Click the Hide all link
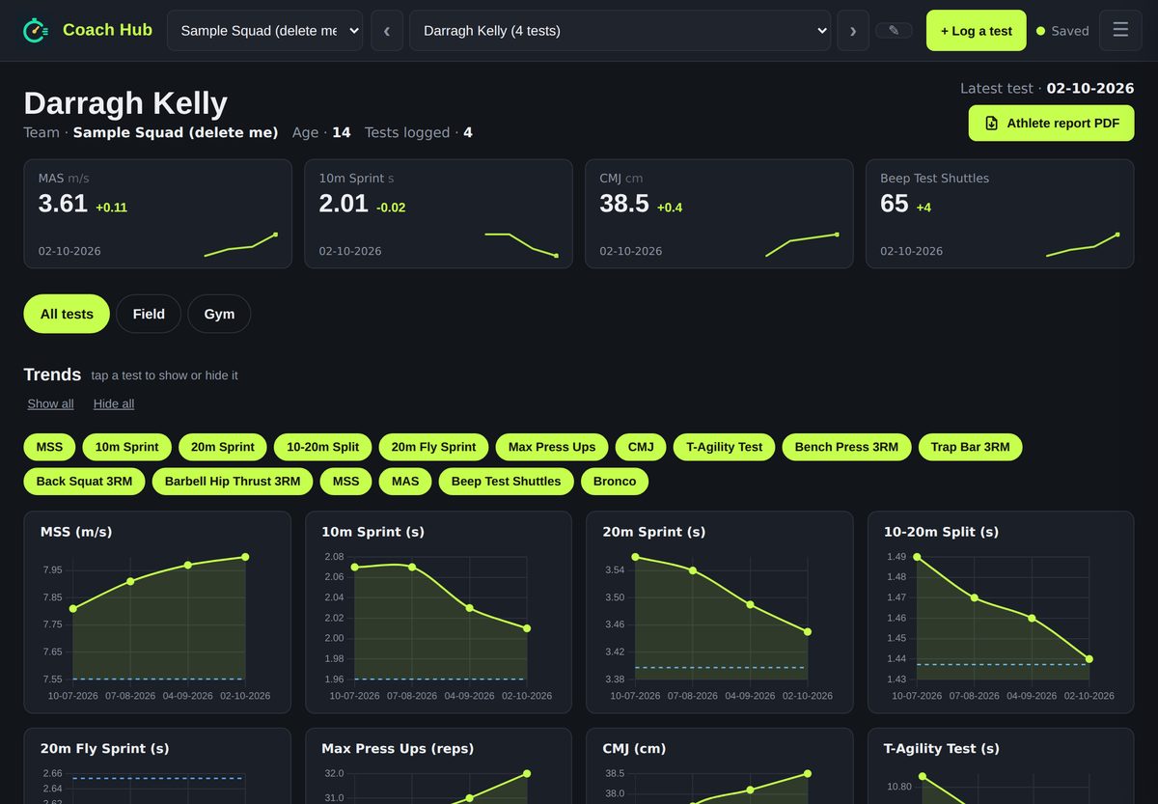1158x804 pixels. click(x=114, y=403)
